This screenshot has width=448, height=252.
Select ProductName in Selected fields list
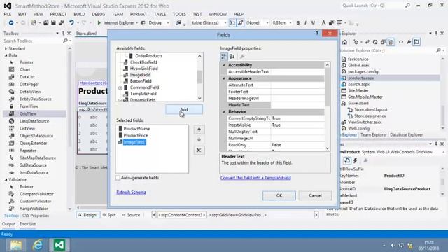click(x=136, y=129)
